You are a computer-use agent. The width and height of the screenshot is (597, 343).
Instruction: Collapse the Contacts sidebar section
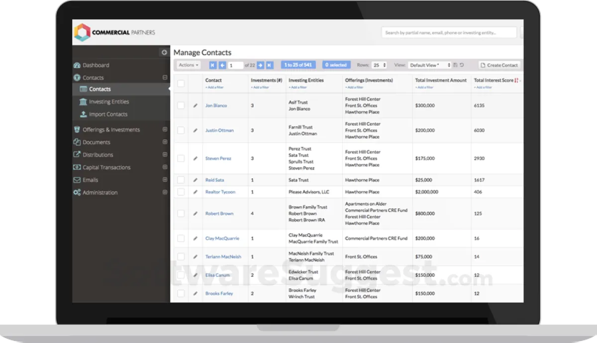click(165, 78)
